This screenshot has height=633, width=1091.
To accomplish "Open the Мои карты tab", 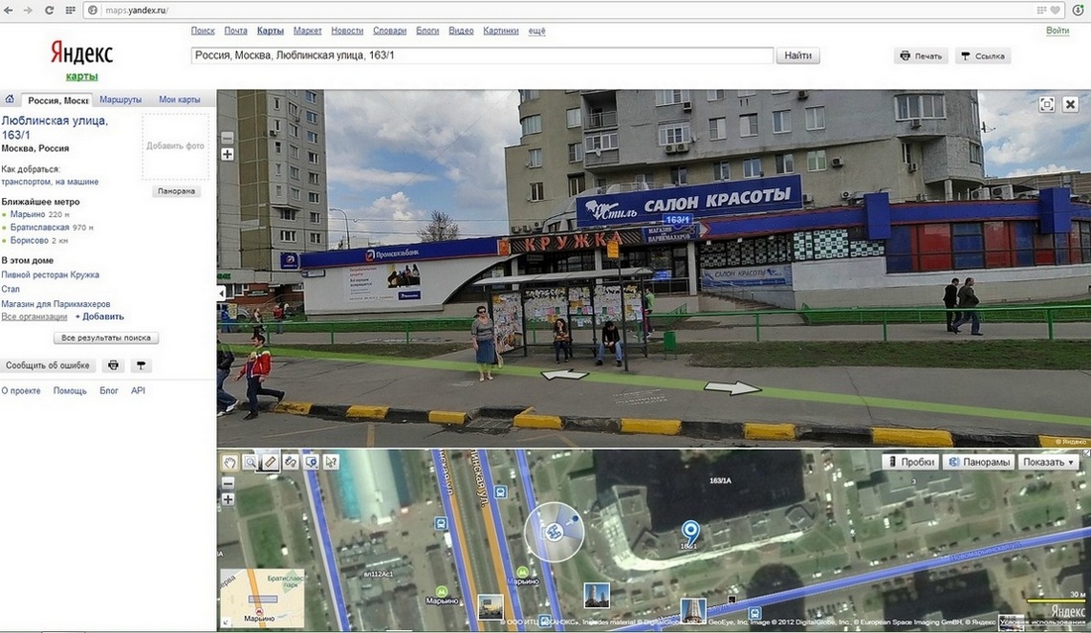I will 180,100.
